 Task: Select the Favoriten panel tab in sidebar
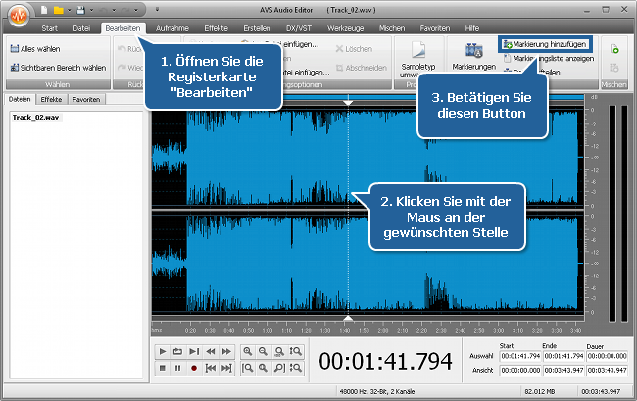[86, 99]
